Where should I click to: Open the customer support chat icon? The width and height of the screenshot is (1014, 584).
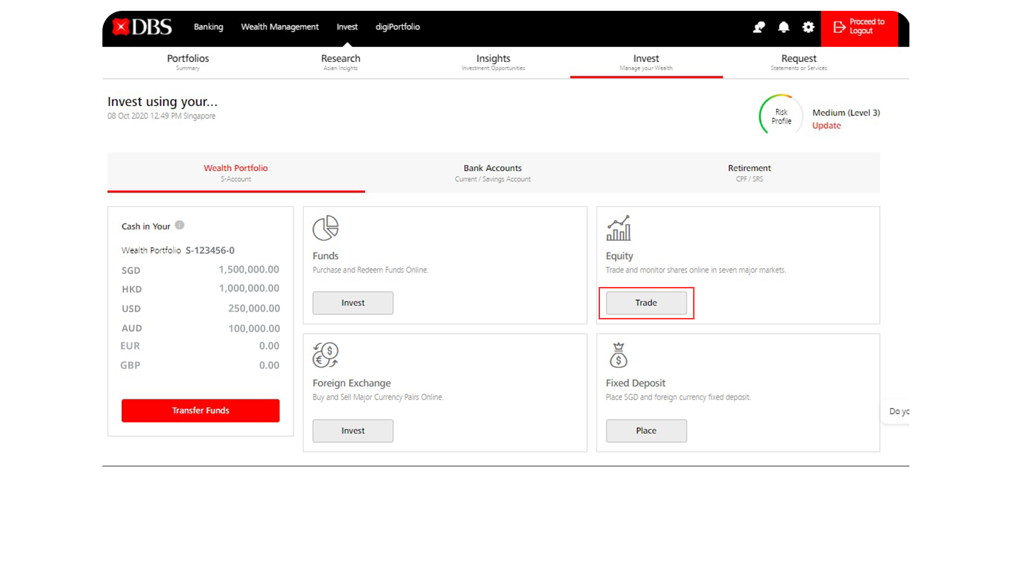point(759,27)
